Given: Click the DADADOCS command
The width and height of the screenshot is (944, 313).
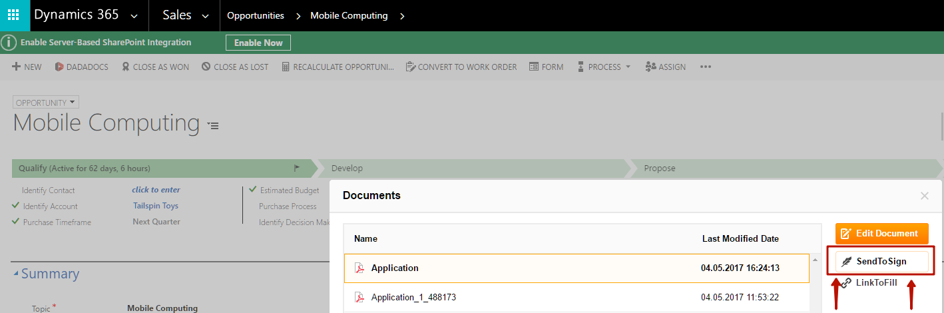Looking at the screenshot, I should click(x=82, y=67).
